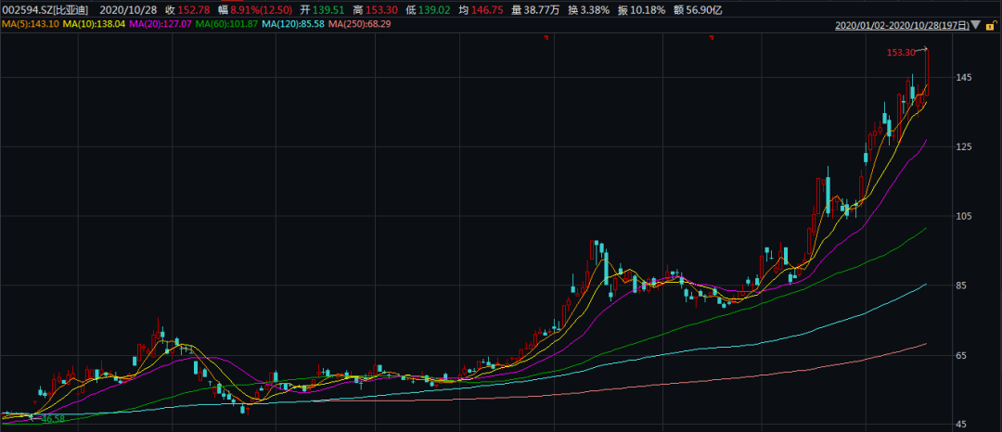Image resolution: width=1002 pixels, height=432 pixels.
Task: Select the MA(20):127.07 indicator label
Action: point(161,23)
